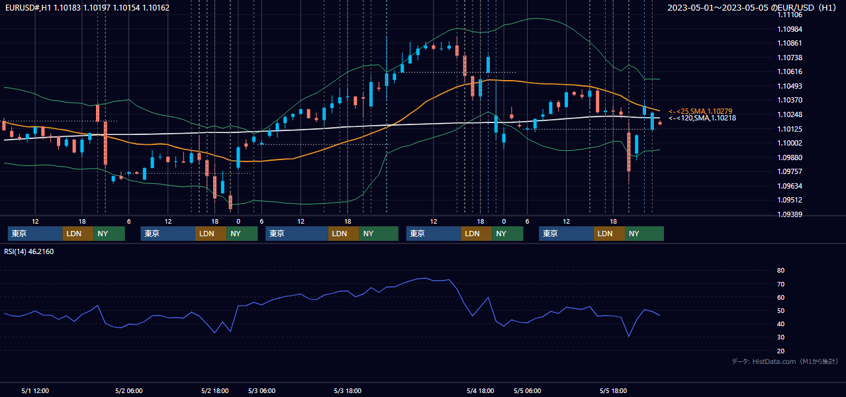Click price axis value 1.11106
Screen dimensions: 846x397
click(x=790, y=15)
